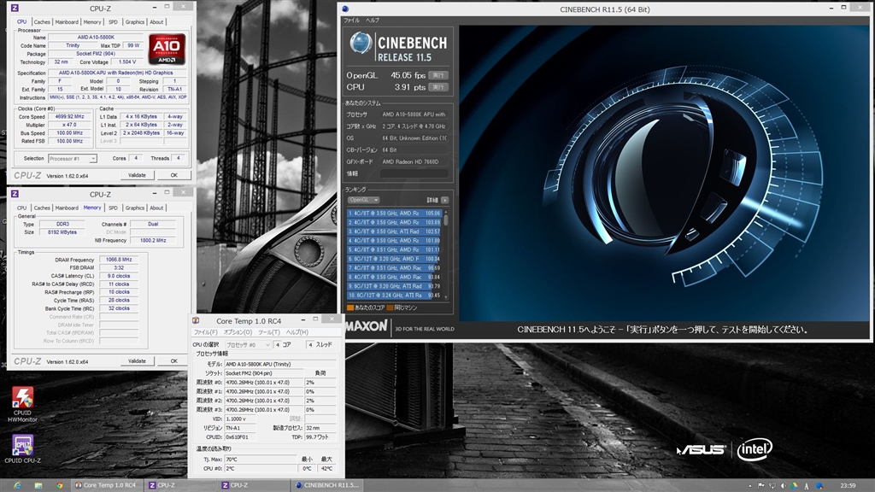This screenshot has width=875, height=492.
Task: Switch to CINEBENCH R11.5 in the taskbar
Action: 327,485
